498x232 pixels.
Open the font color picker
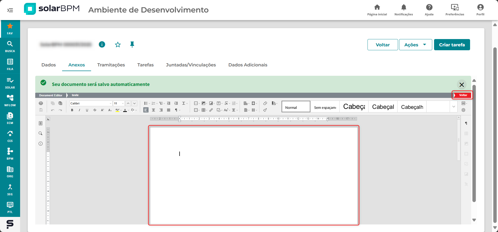point(125,110)
